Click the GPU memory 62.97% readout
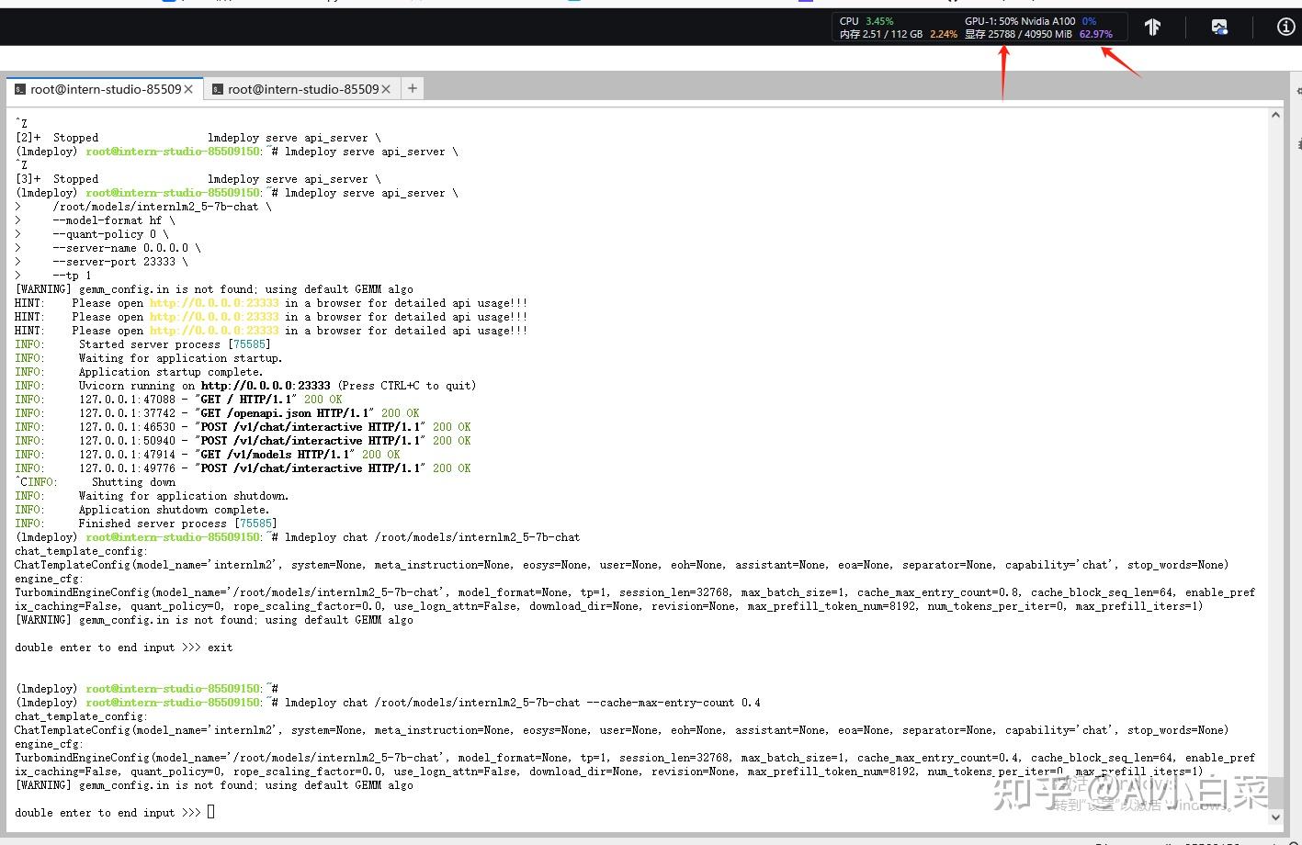This screenshot has width=1302, height=845. tap(1095, 34)
